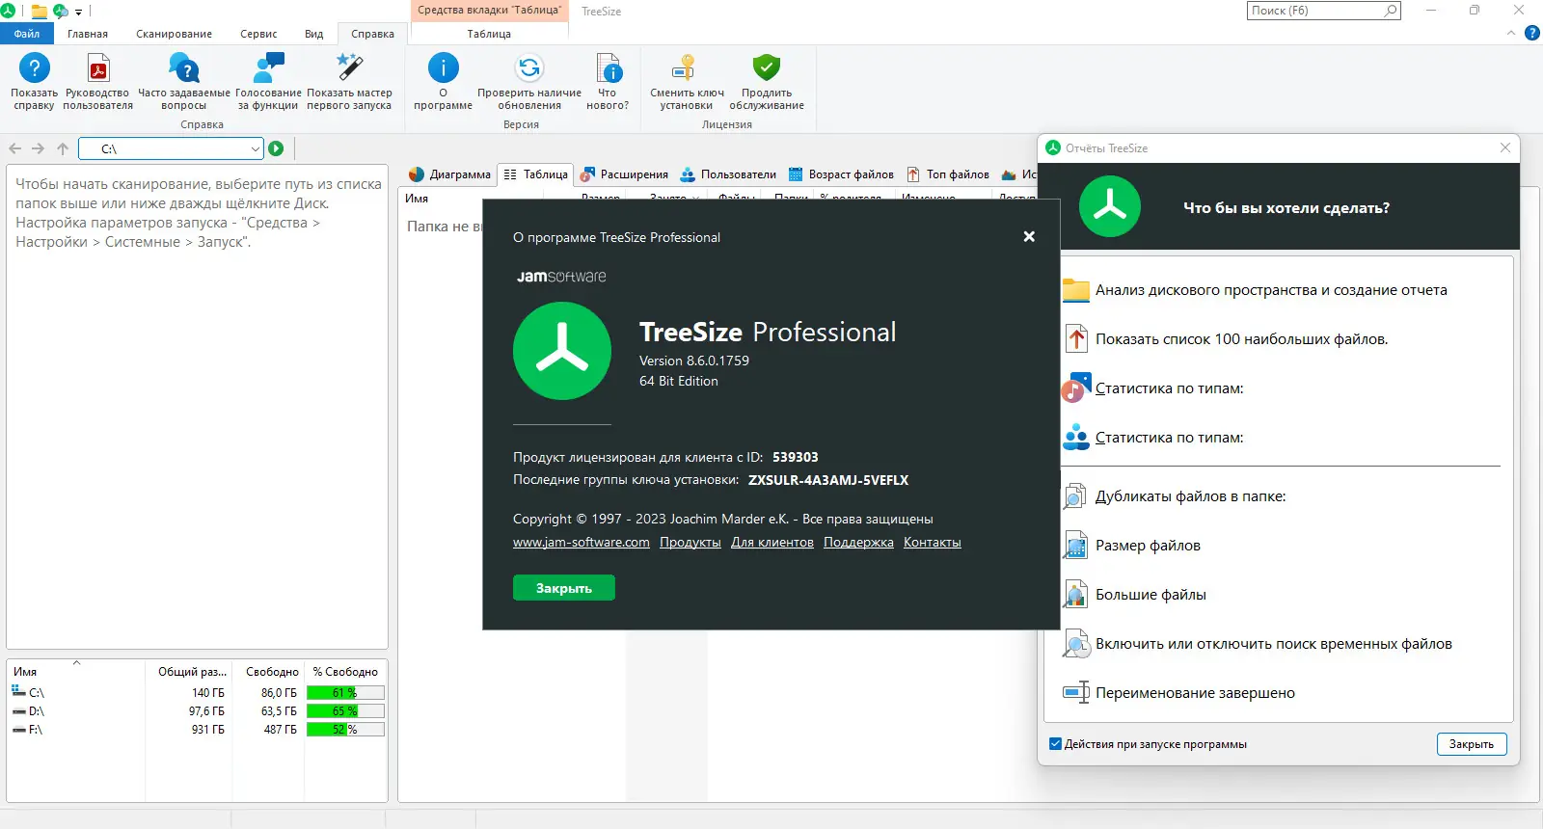This screenshot has height=829, width=1543.
Task: Expand the path combo box dropdown arrow
Action: pyautogui.click(x=255, y=149)
